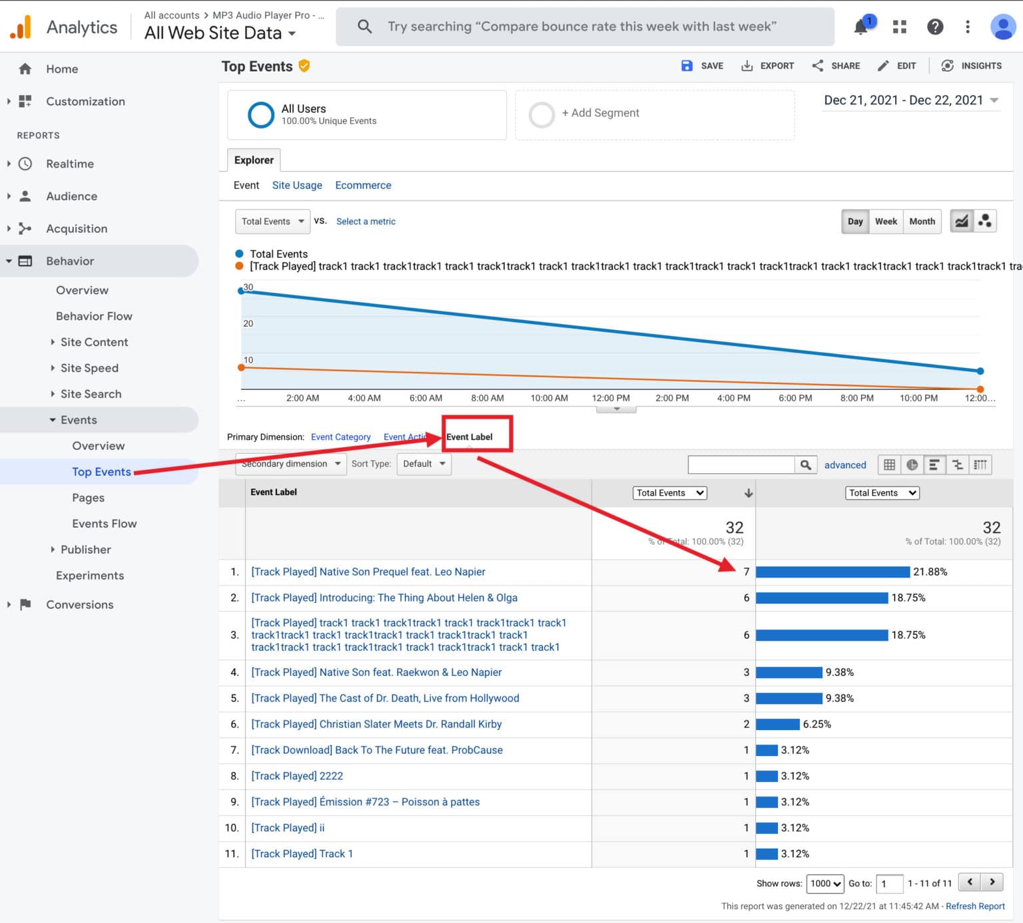This screenshot has height=923, width=1023.
Task: Click inside the table search field
Action: (739, 464)
